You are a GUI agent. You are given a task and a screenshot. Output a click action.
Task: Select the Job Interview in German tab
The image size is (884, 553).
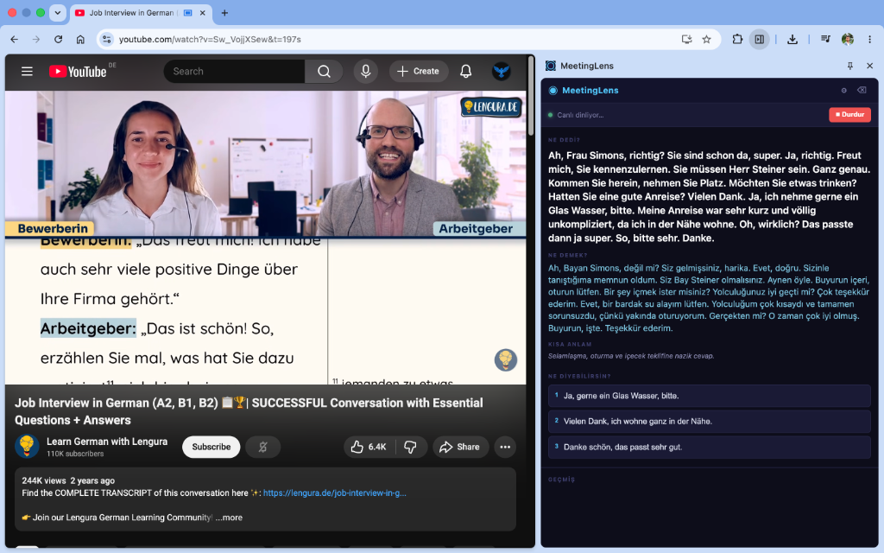coord(132,12)
